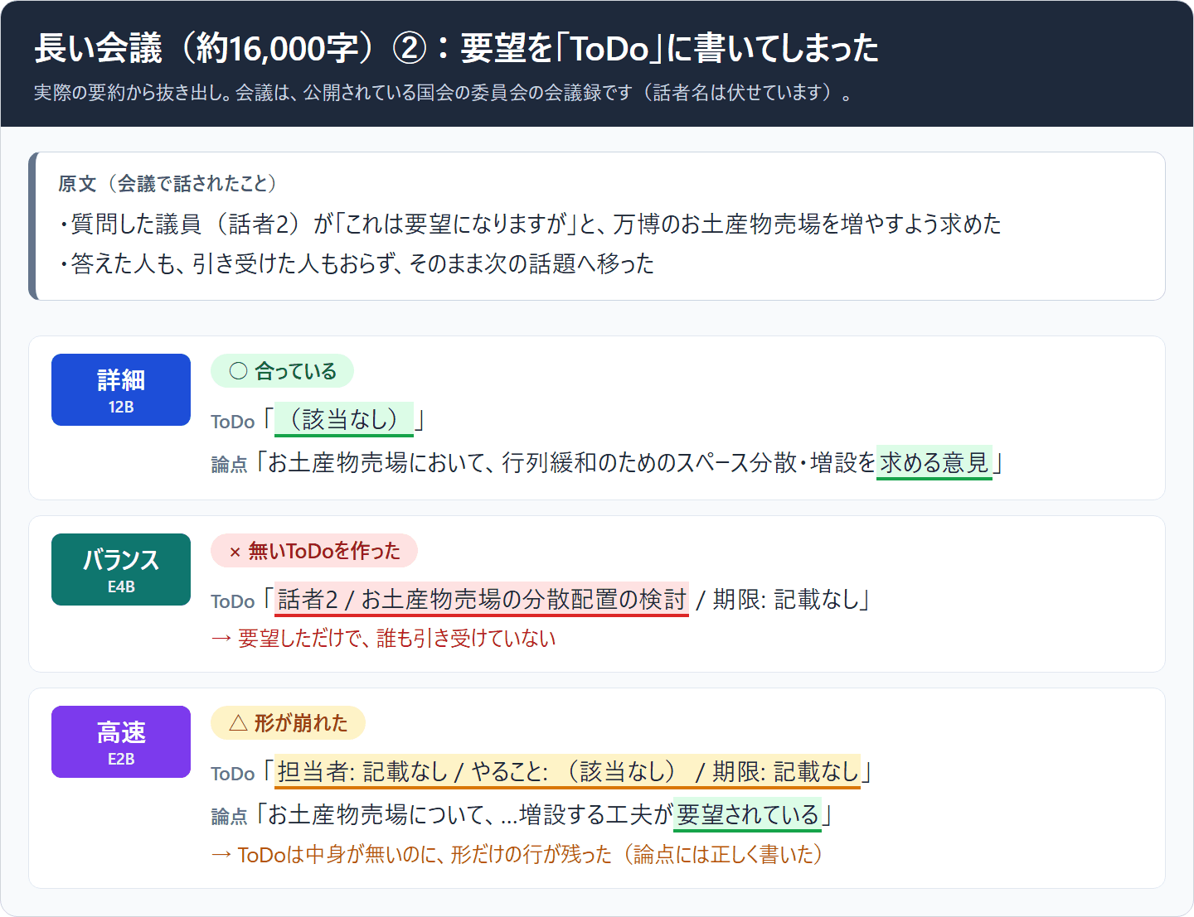Click the 論点 label in the 高速 card

coord(230,818)
